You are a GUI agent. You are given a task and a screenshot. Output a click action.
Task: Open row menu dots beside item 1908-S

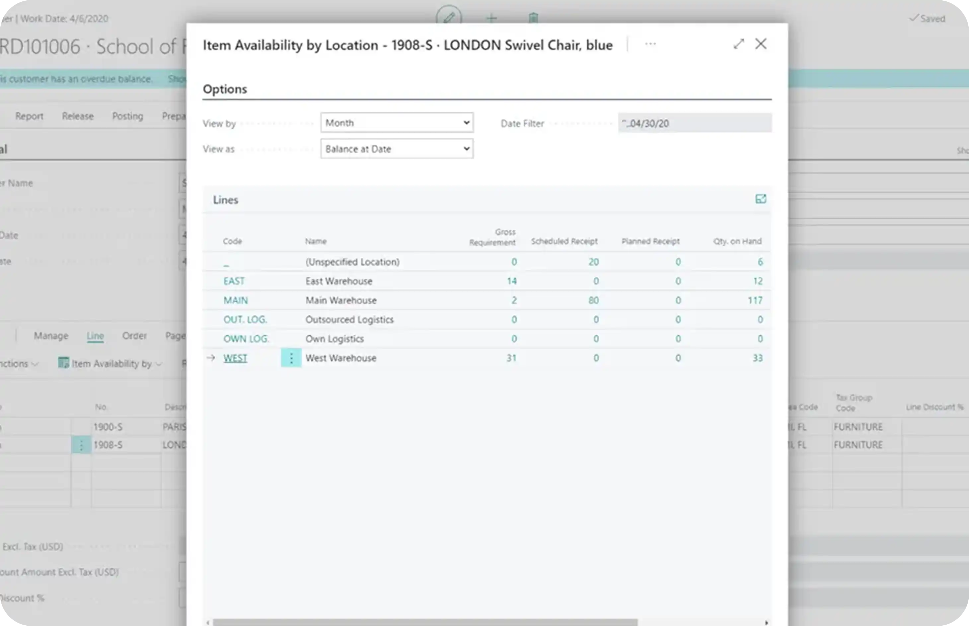pyautogui.click(x=81, y=445)
